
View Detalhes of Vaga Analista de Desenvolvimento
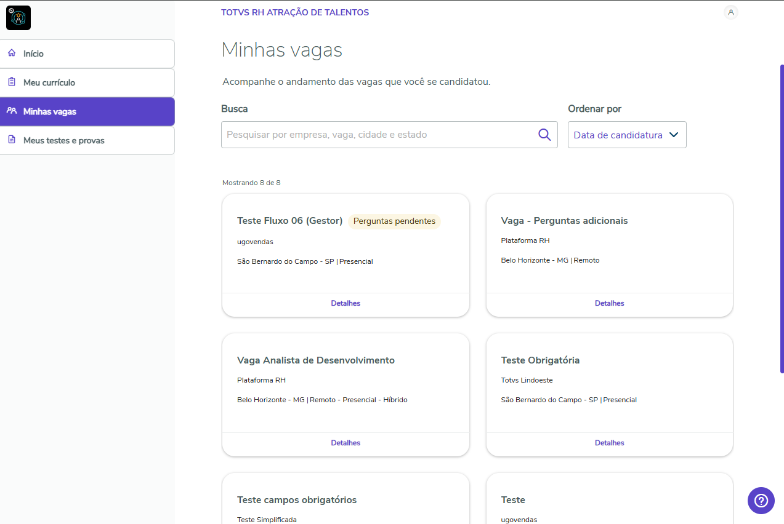click(x=346, y=443)
